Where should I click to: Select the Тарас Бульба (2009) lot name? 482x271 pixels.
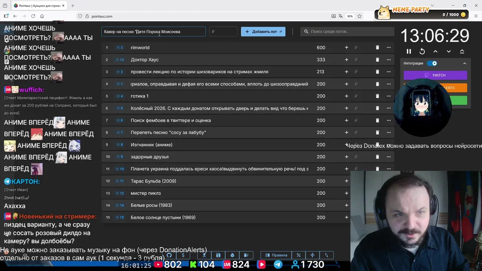click(153, 181)
